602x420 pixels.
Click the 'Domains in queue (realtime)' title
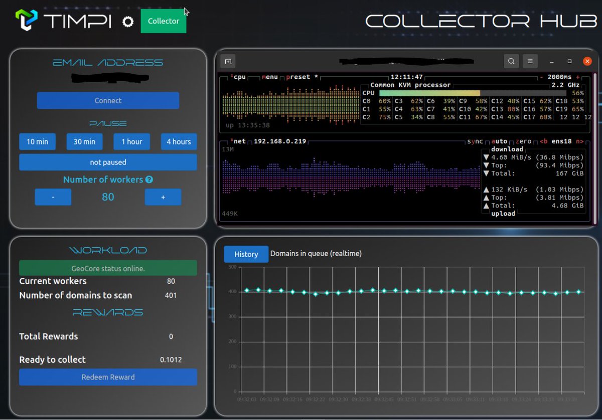click(x=316, y=254)
